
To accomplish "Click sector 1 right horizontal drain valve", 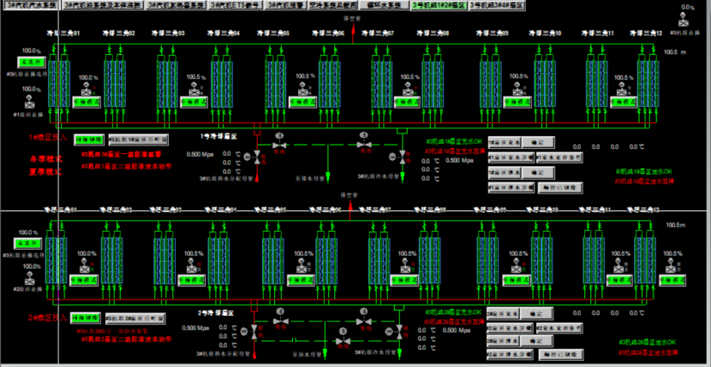I will point(363,145).
